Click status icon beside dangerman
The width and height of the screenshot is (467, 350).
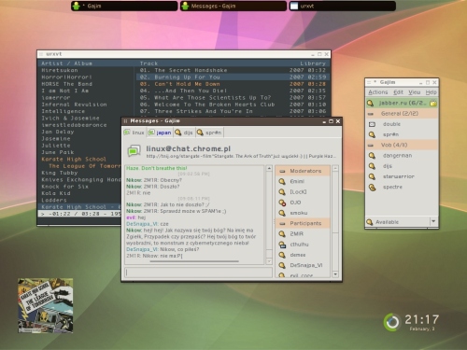(372, 156)
